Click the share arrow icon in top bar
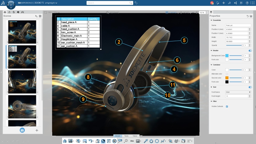Viewport: 256px width, 144px height. (229, 3)
